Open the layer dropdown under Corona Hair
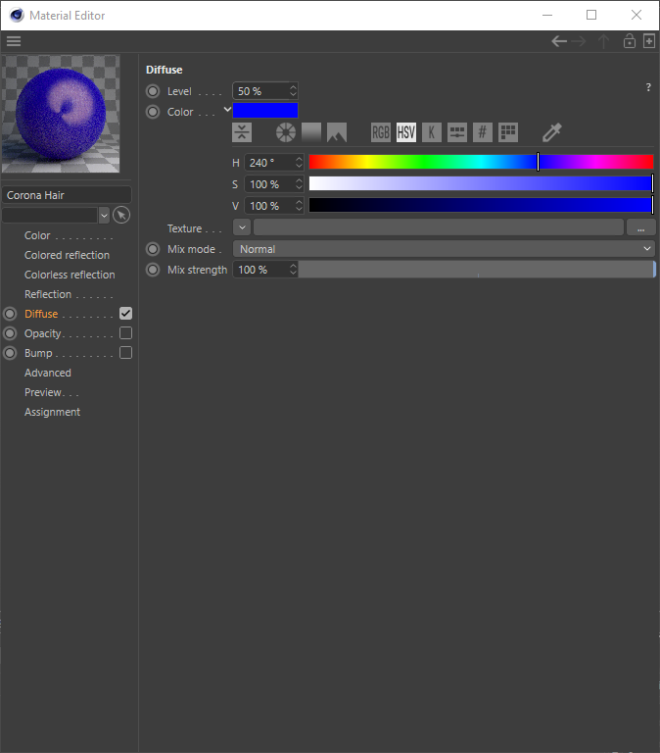The width and height of the screenshot is (660, 753). [x=104, y=215]
